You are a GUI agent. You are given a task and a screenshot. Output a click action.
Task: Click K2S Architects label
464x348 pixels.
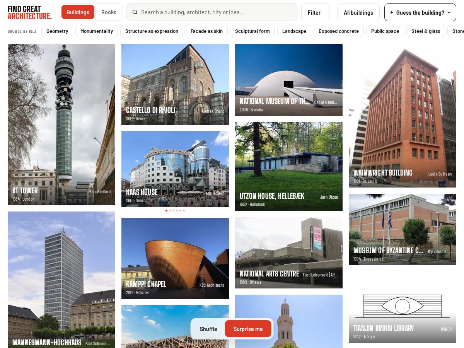point(212,285)
